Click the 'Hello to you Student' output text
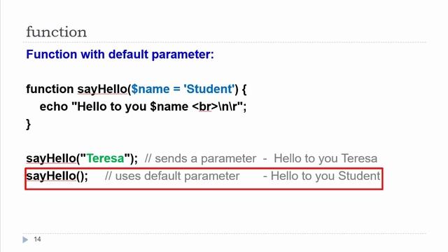 pos(325,176)
